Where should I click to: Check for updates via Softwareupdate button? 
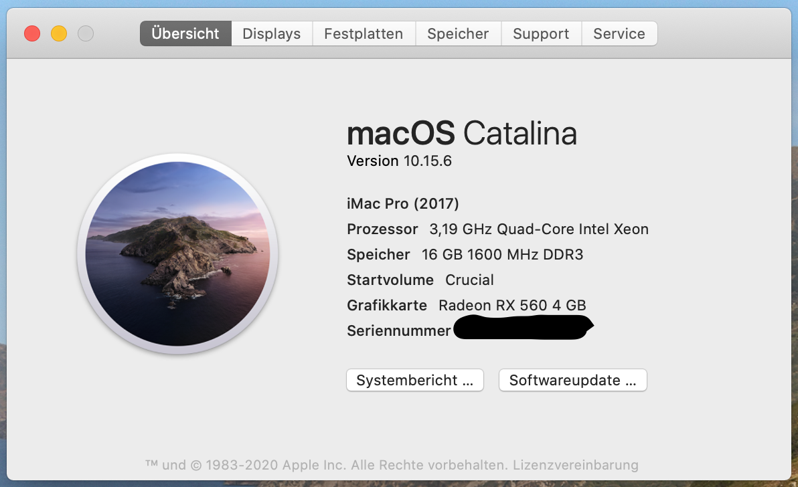pos(572,381)
